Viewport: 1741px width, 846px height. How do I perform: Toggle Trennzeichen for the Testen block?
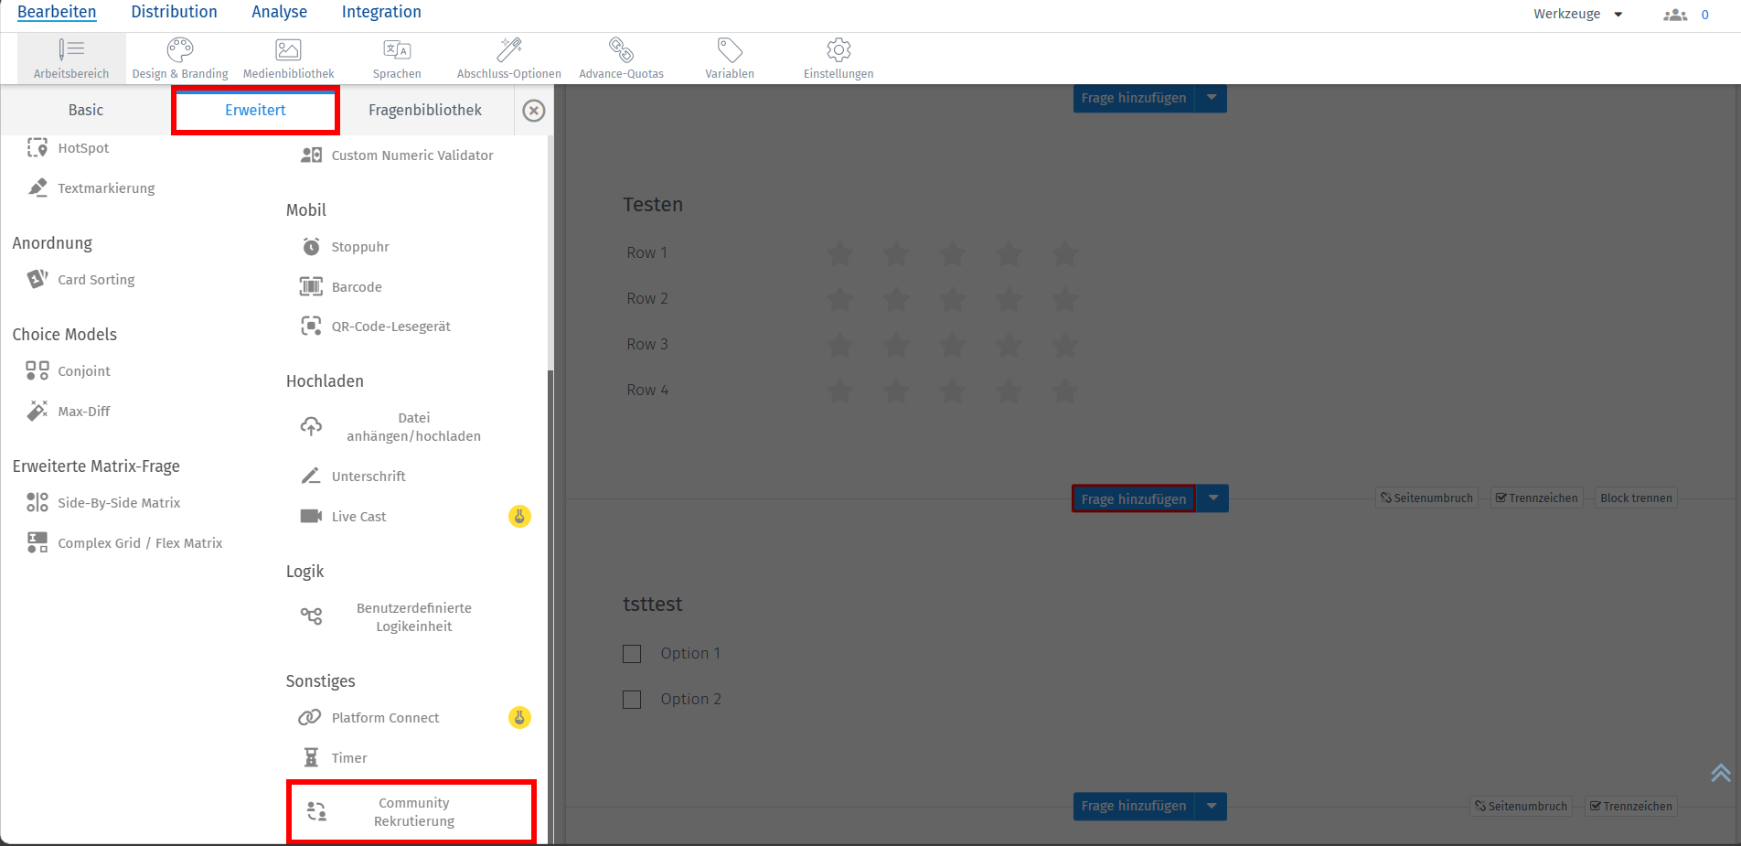click(1536, 498)
